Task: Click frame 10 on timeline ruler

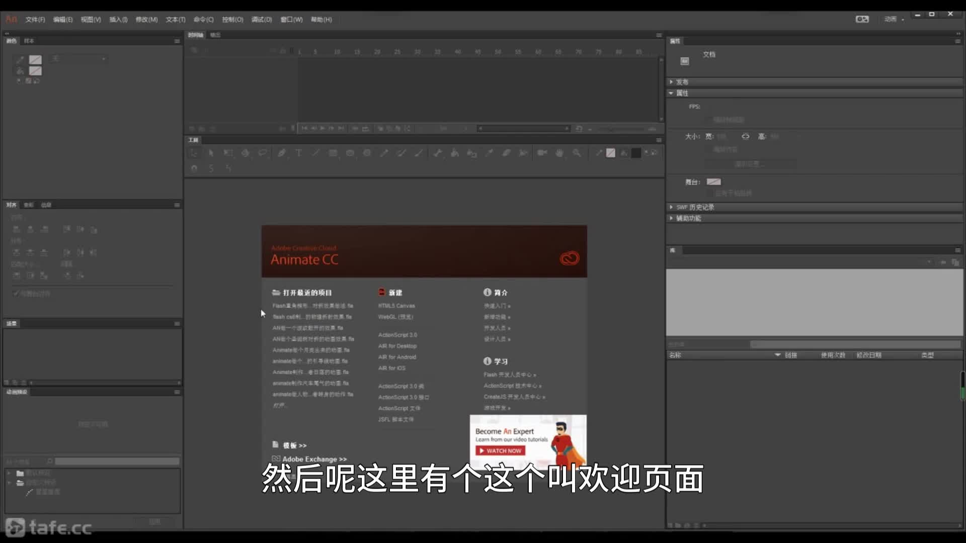Action: pyautogui.click(x=337, y=52)
